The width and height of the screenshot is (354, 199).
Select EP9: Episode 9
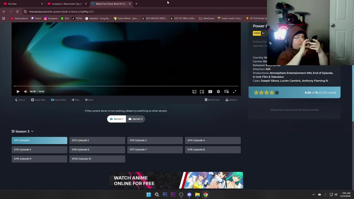click(x=39, y=159)
